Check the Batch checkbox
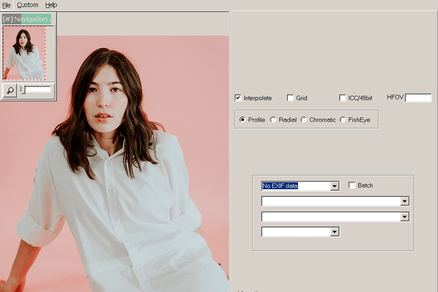 (x=352, y=185)
